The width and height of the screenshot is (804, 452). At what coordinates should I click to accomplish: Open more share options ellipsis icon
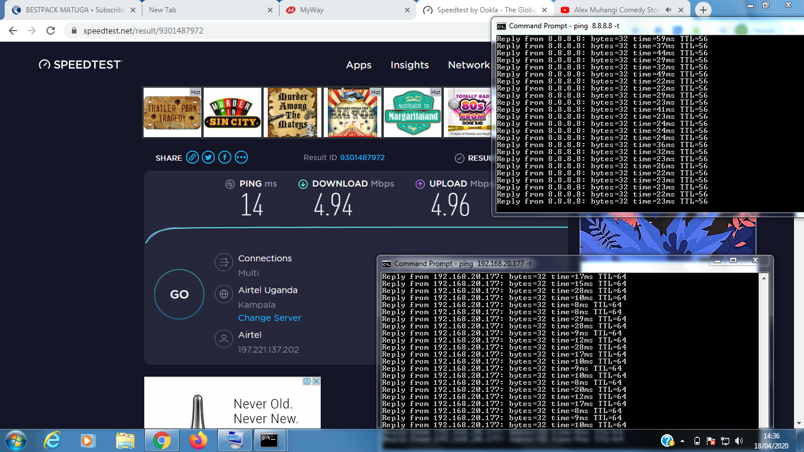(241, 158)
